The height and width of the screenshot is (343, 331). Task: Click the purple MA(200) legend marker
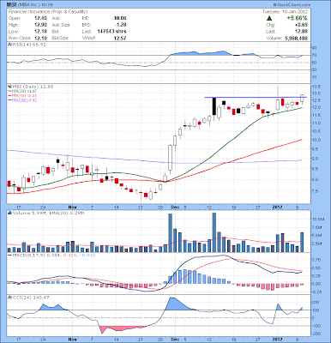(9, 100)
